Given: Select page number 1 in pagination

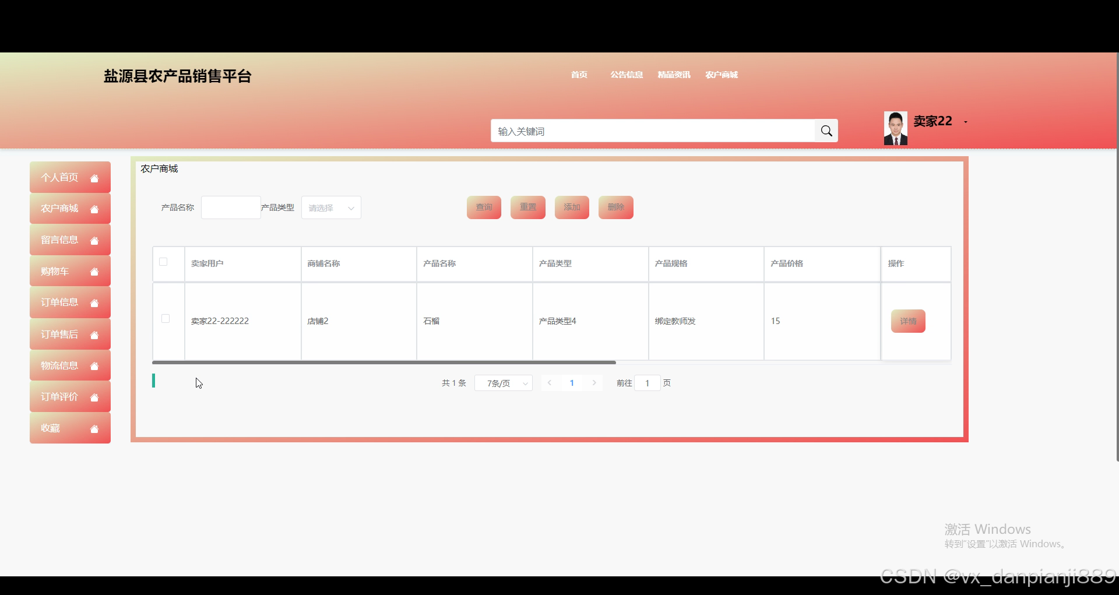Looking at the screenshot, I should 572,383.
